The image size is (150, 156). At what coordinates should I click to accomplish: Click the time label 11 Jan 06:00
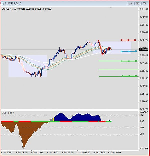pyautogui.click(x=99, y=152)
